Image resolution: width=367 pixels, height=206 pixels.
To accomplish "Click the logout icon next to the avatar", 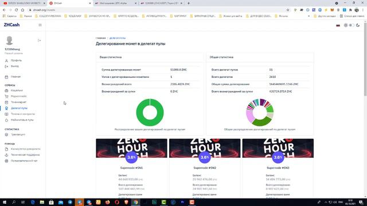I will (39, 41).
